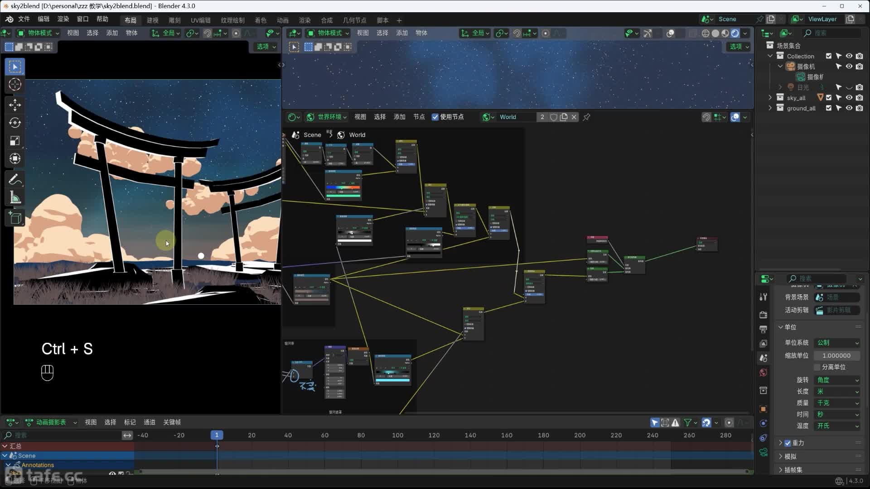
Task: Switch to the Shading workspace tab
Action: (x=261, y=20)
